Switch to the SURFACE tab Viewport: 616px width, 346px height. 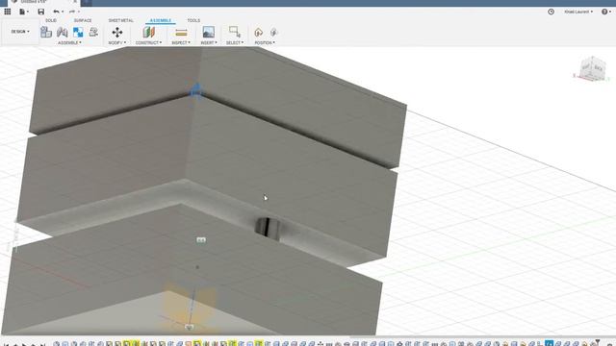83,20
